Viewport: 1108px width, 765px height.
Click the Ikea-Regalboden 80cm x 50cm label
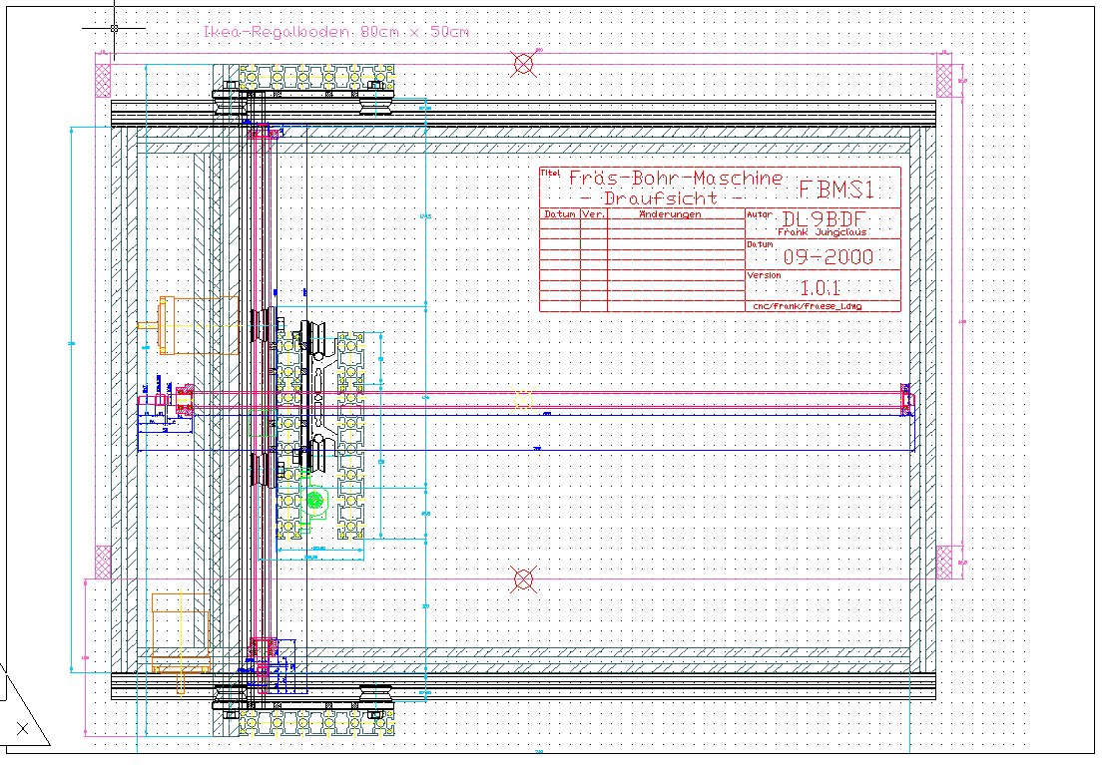(334, 32)
